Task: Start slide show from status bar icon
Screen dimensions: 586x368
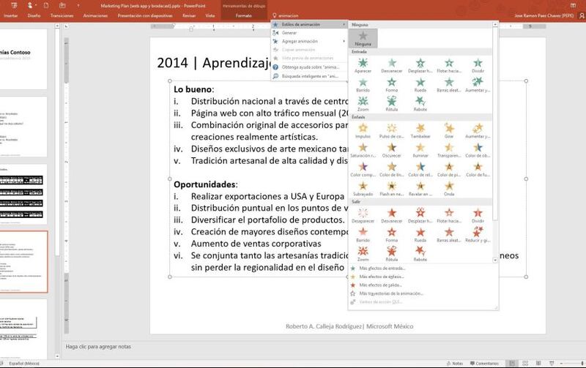Action: [552, 363]
